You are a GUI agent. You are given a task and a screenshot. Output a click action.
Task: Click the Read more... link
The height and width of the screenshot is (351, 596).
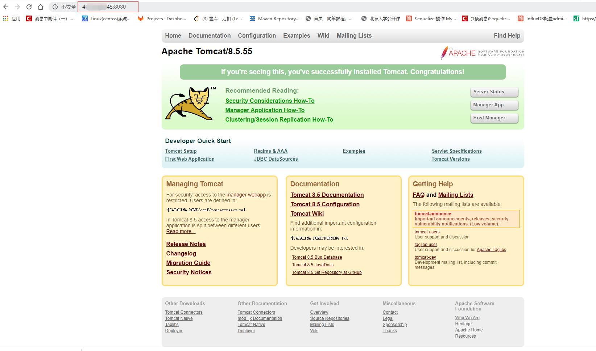(x=181, y=231)
